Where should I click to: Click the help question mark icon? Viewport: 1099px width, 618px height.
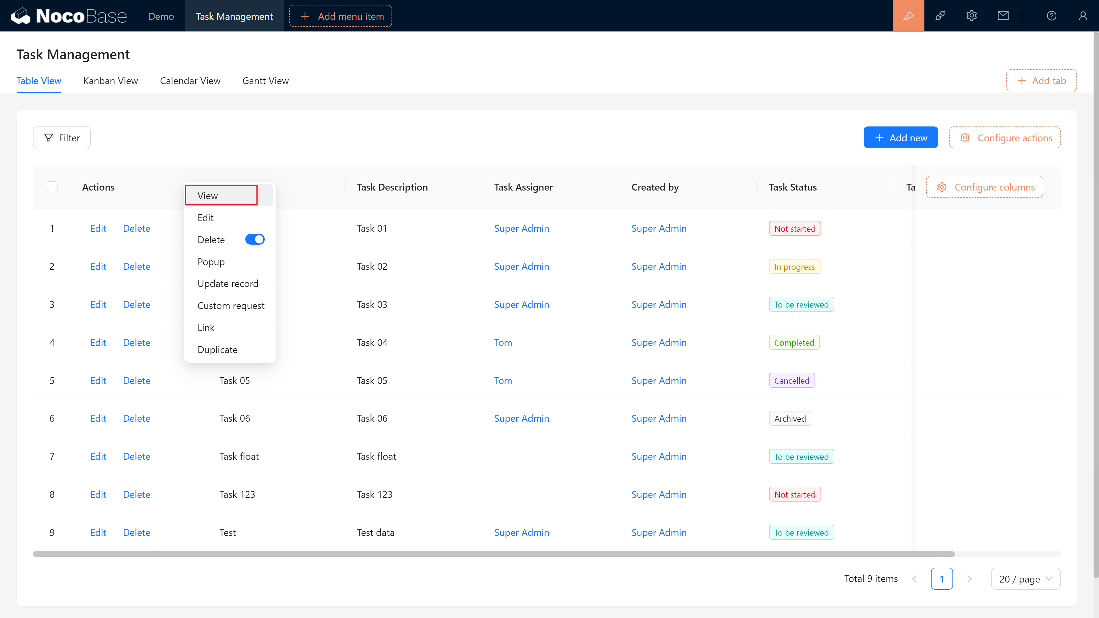coord(1051,16)
